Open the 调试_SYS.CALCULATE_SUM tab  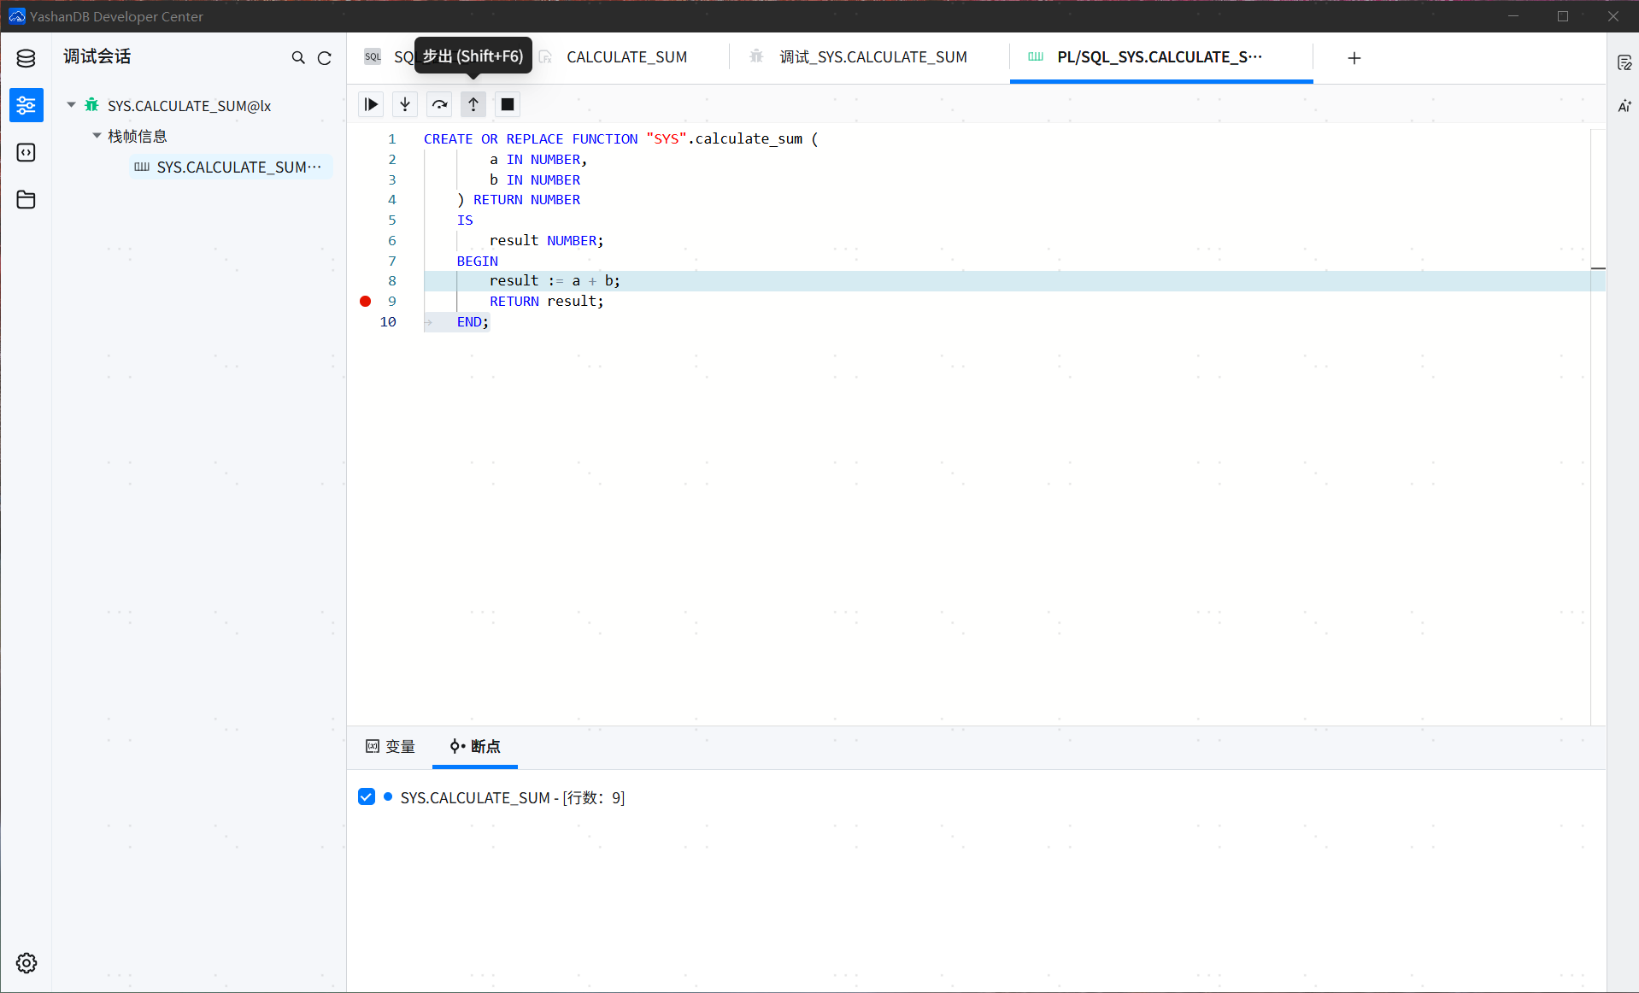[872, 57]
